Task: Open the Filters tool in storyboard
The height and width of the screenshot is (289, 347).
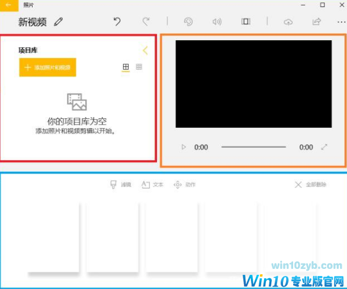Action: 121,184
